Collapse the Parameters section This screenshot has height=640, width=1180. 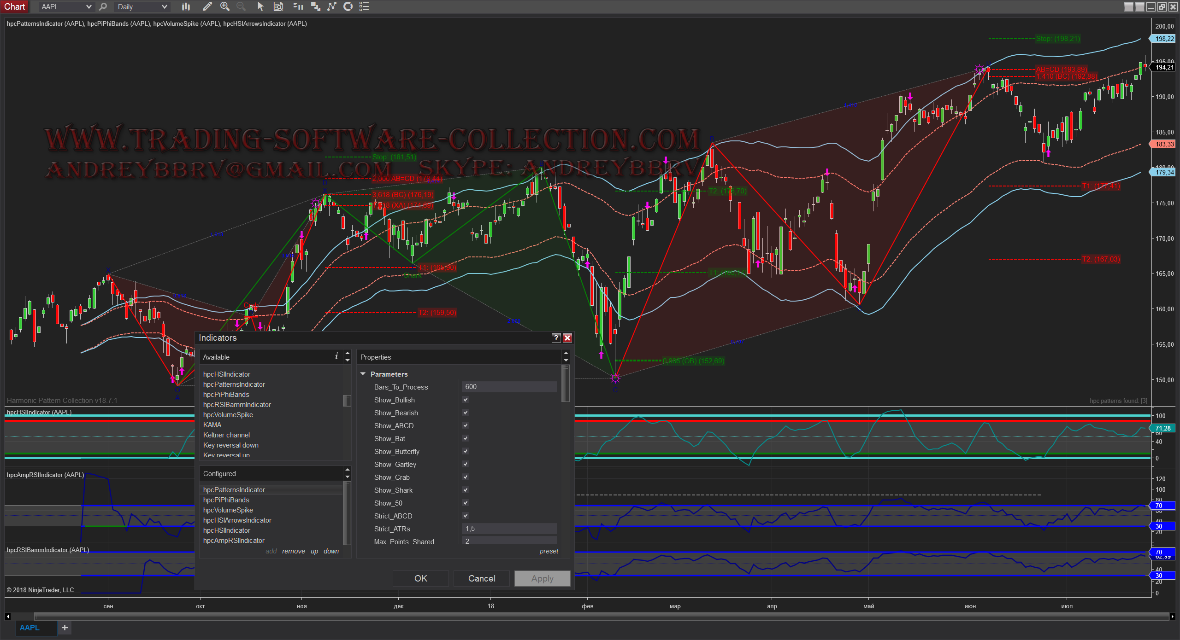pos(363,374)
